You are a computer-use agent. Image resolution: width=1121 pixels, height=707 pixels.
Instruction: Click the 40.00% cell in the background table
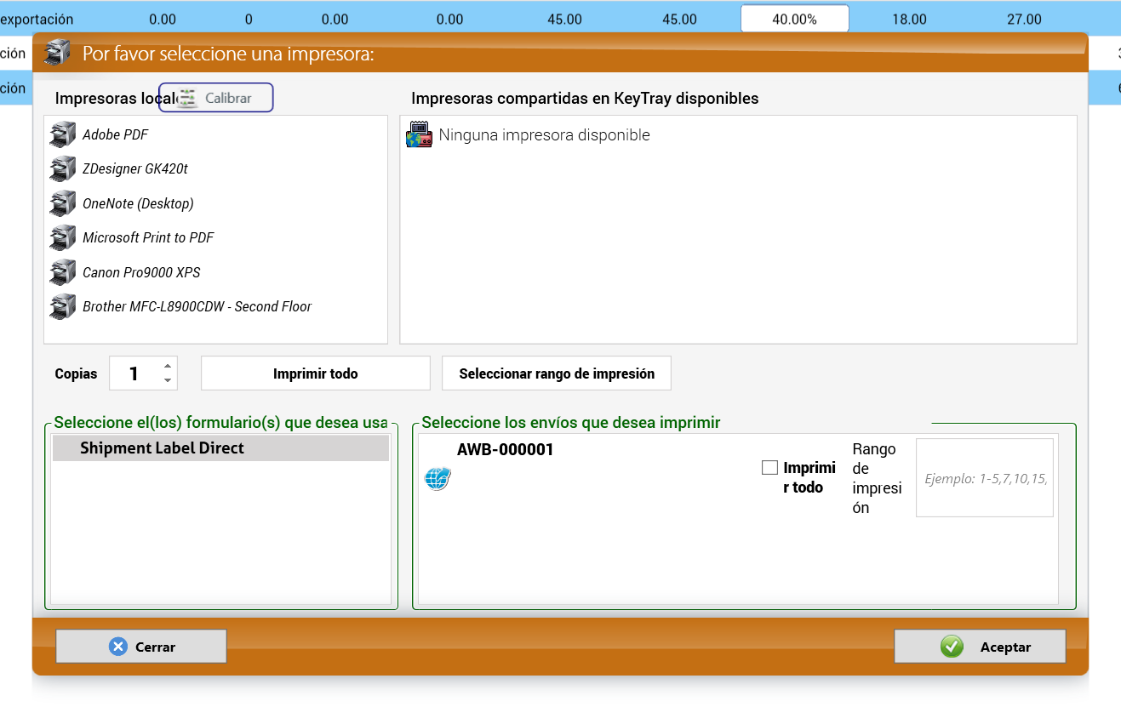tap(794, 19)
